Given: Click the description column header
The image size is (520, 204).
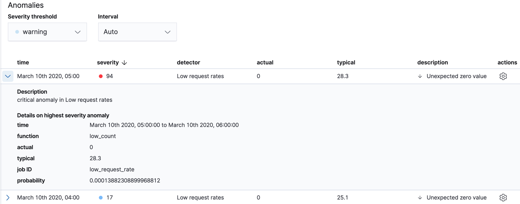Looking at the screenshot, I should point(432,63).
